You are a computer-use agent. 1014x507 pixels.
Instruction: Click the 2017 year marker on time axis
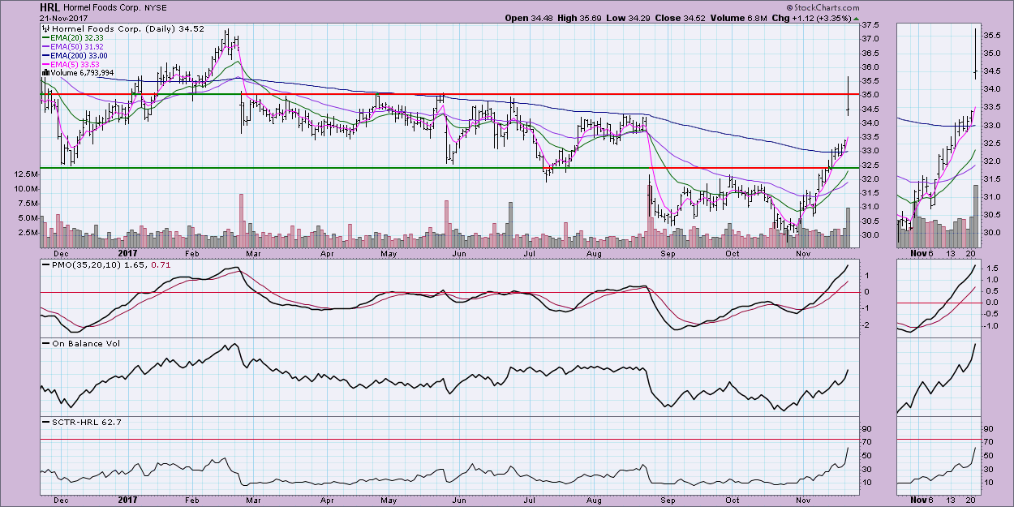click(x=130, y=501)
